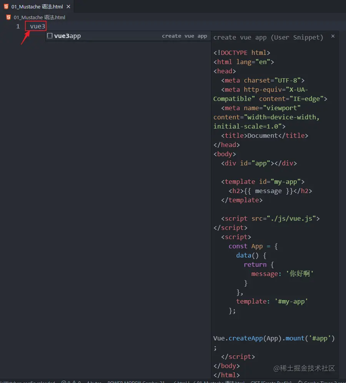Click the 'http-equiv="X-UA-' meta line
This screenshot has height=383, width=346.
pos(264,90)
